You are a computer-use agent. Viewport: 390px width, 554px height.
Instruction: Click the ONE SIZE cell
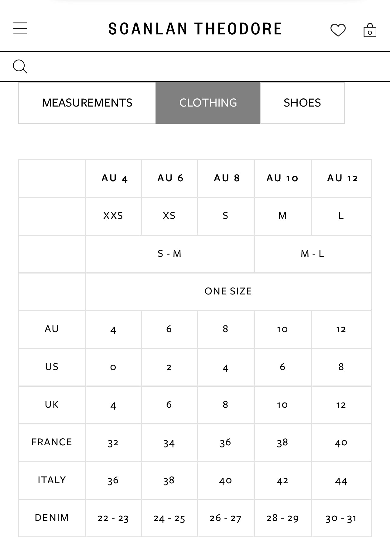[228, 291]
